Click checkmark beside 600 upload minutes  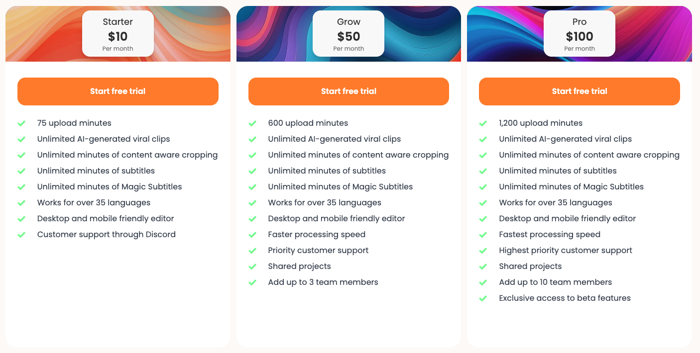click(x=252, y=123)
